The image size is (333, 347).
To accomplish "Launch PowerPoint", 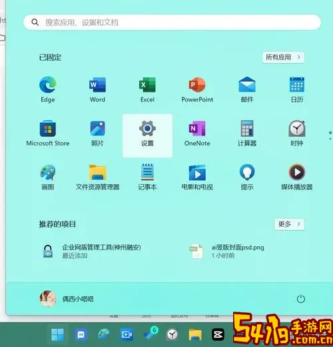I will click(x=197, y=89).
